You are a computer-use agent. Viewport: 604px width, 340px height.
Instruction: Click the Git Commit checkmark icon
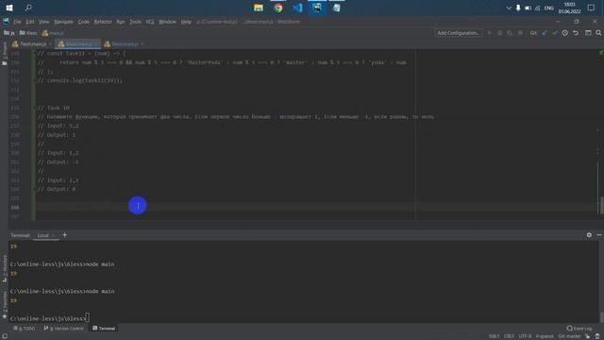pyautogui.click(x=555, y=33)
